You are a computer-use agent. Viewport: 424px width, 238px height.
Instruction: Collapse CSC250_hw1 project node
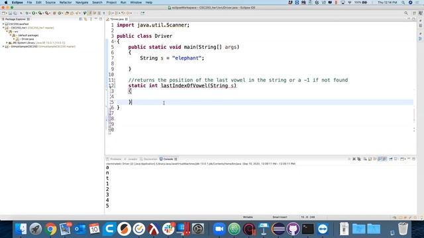coord(3,28)
